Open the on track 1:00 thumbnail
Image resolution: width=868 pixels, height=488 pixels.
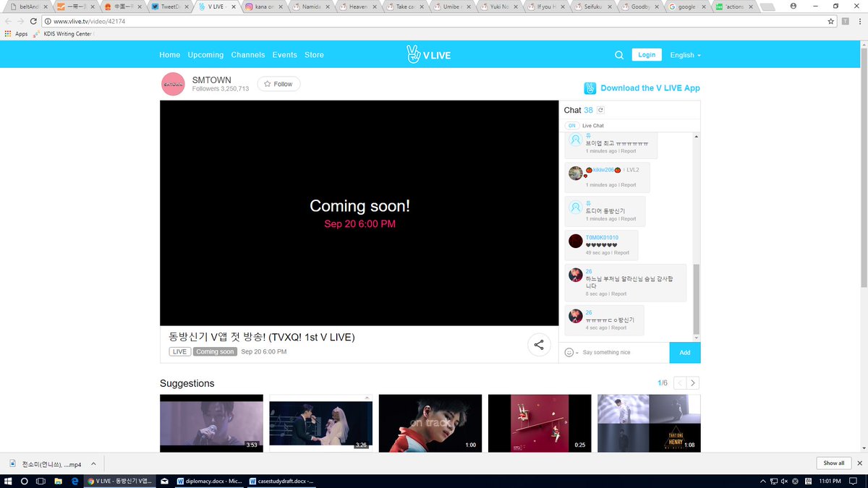pyautogui.click(x=430, y=423)
